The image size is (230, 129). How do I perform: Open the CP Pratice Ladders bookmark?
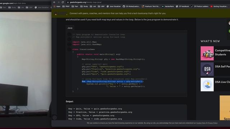coord(199,6)
